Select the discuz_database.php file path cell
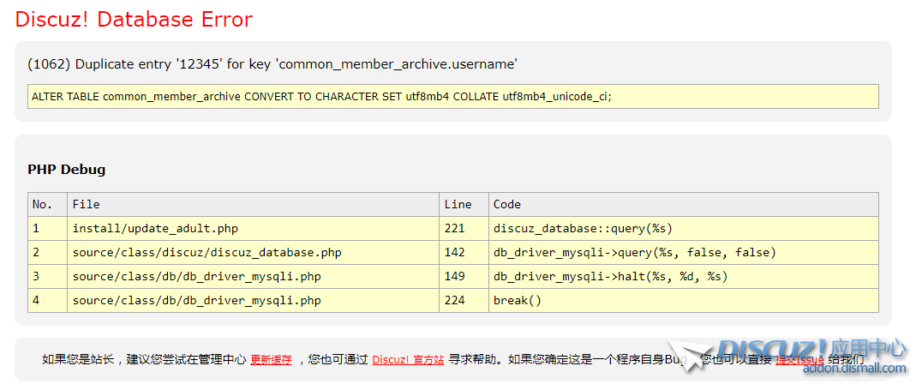Screen dimensions: 922x390 coord(207,252)
